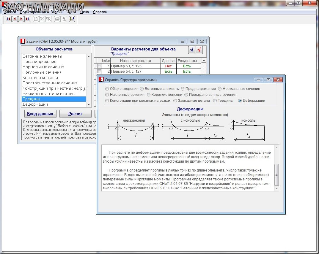Viewport: 319px width, 254px height.
Task: Select Преднапряжение in objects list
Action: pos(54,61)
